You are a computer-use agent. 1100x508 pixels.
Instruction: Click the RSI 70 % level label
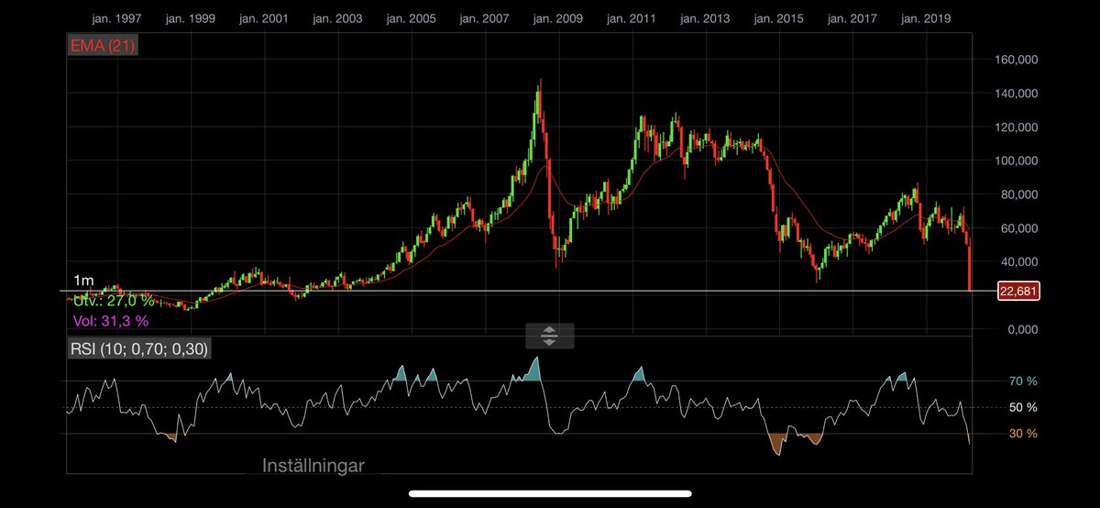pos(1023,381)
